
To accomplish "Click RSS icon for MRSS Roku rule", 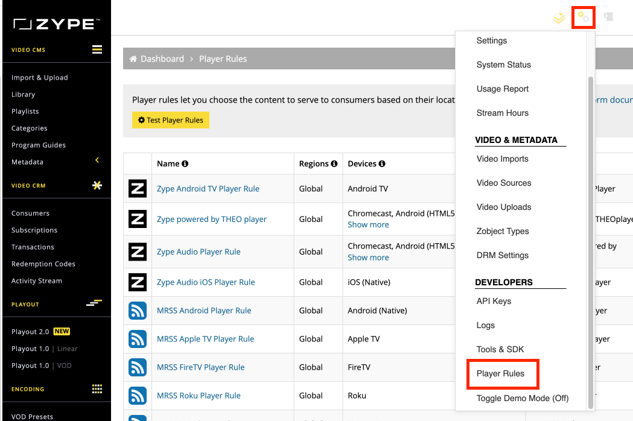I will tap(138, 395).
